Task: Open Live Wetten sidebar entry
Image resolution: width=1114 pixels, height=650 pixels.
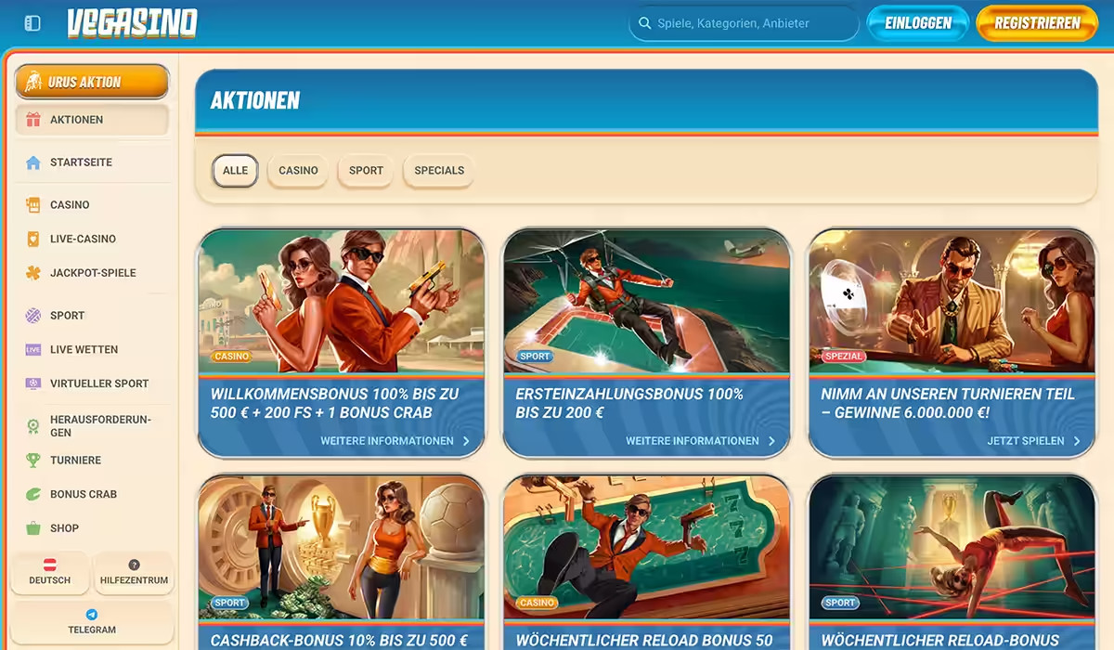Action: (92, 350)
